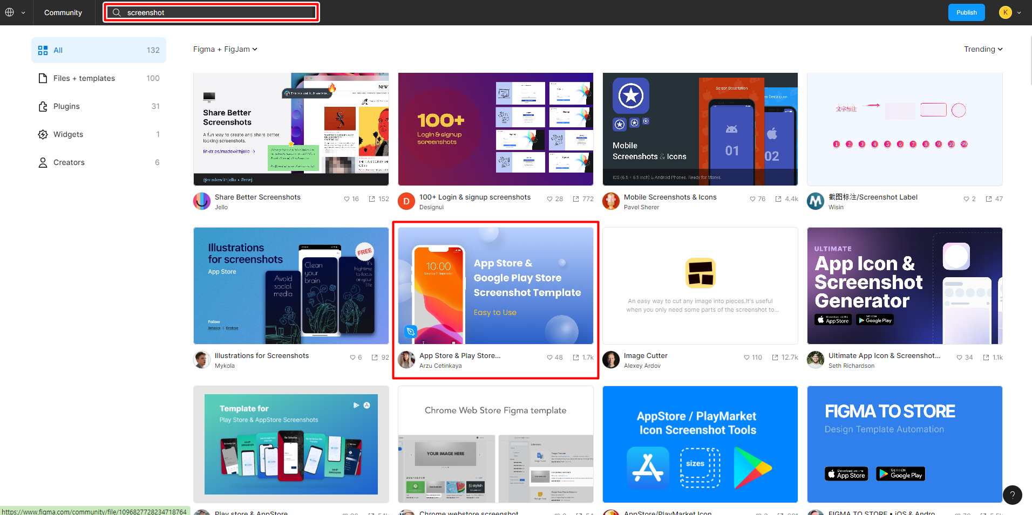Open creator Pavel Sherer's profile link

point(641,207)
